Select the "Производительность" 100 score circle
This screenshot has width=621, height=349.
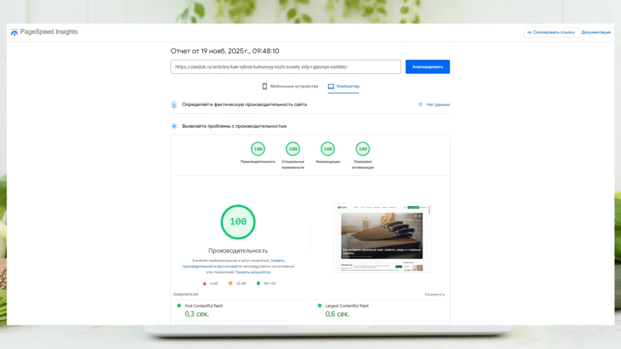tap(258, 148)
